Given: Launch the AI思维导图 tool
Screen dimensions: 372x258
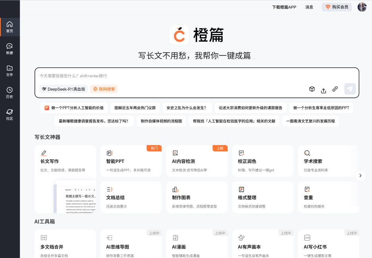Looking at the screenshot, I should (x=131, y=243).
